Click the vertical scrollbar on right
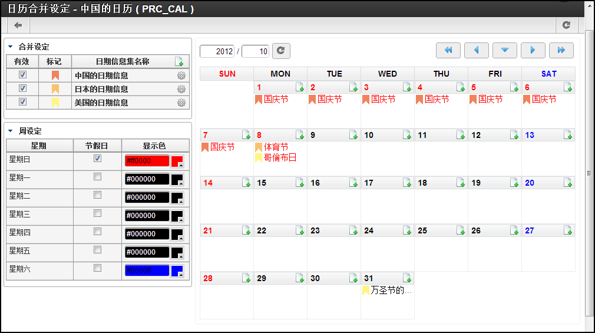This screenshot has width=595, height=333. 589,173
